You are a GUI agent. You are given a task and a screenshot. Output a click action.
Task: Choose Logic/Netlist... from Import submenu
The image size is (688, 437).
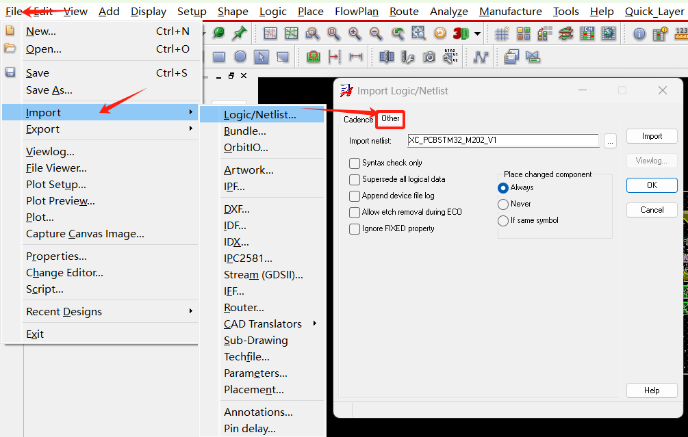tap(262, 114)
